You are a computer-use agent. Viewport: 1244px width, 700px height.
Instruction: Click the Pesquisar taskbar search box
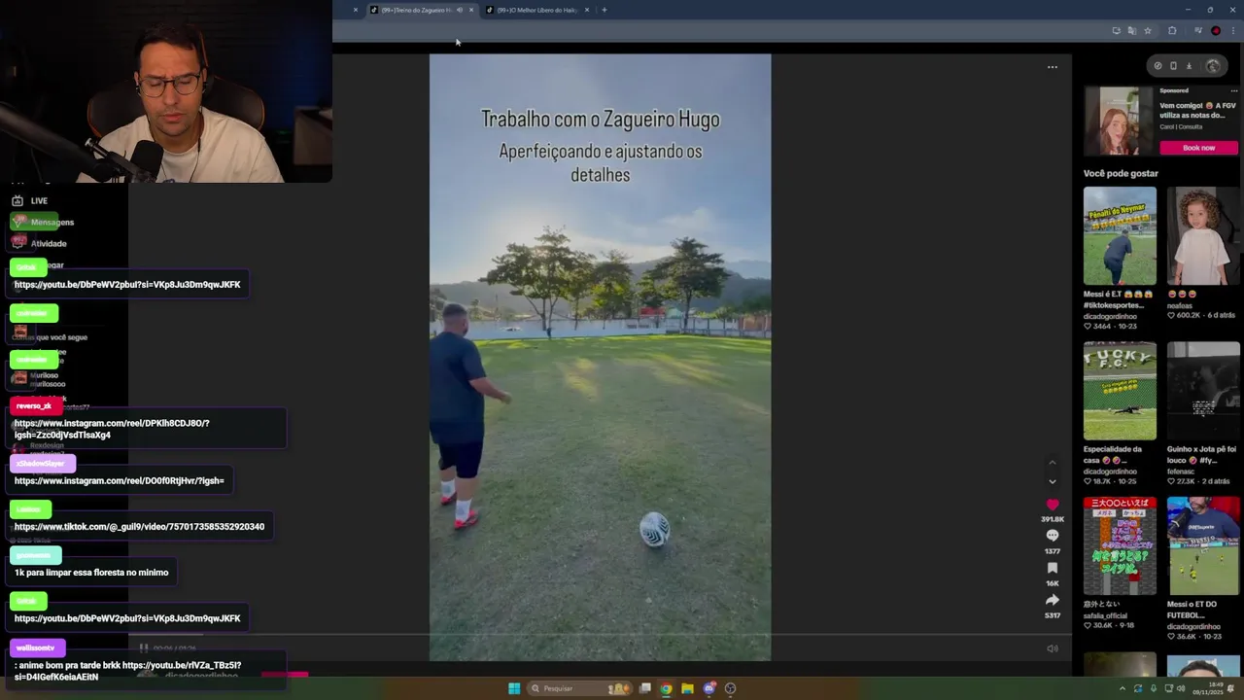point(578,688)
